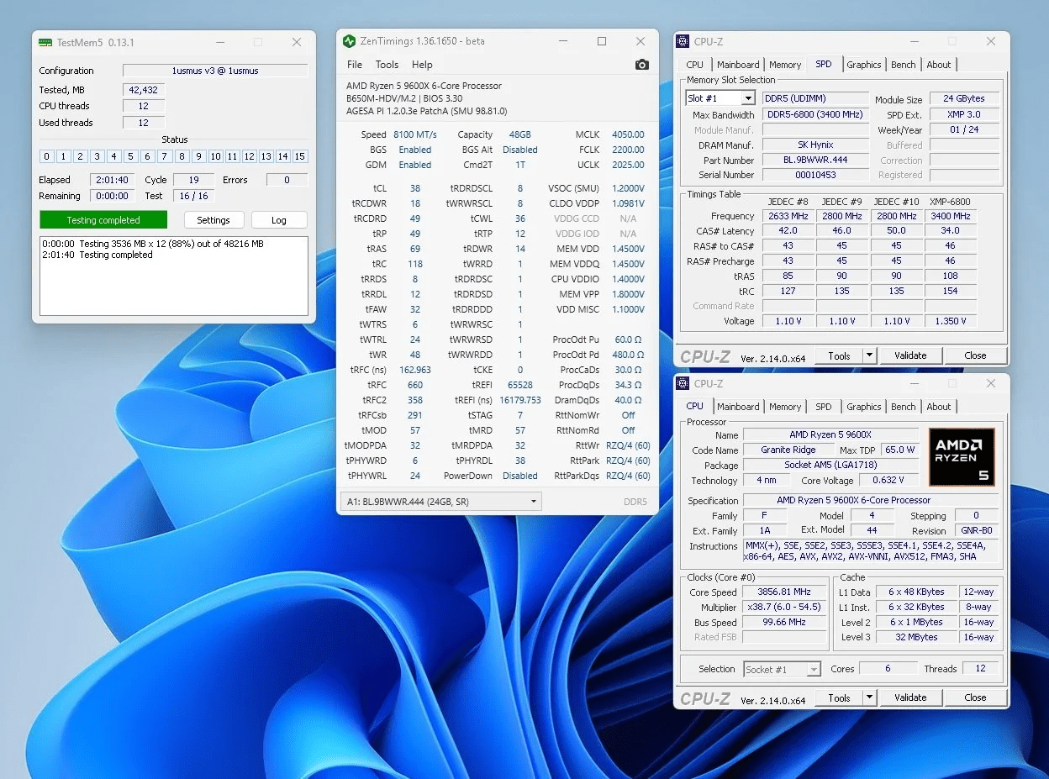Click the XMP-6800 frequency cell 3400 MHz

[x=950, y=216]
